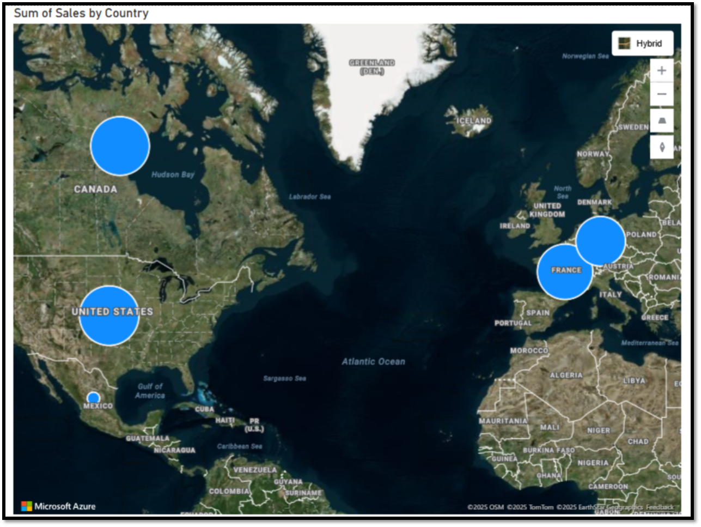Click the Algeria map label

[566, 375]
